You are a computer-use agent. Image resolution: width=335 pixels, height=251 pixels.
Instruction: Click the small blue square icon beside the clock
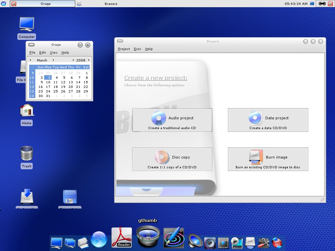click(x=312, y=4)
